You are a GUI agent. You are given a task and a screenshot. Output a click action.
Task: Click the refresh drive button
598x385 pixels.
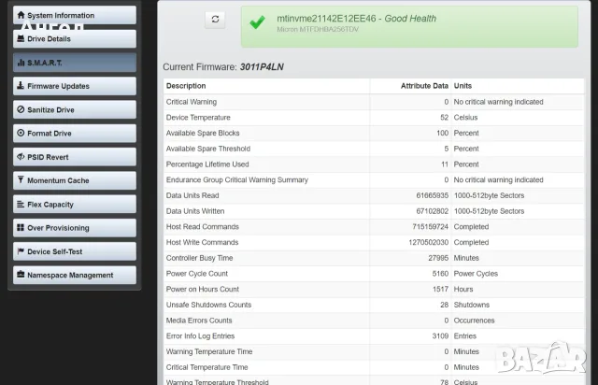click(215, 20)
